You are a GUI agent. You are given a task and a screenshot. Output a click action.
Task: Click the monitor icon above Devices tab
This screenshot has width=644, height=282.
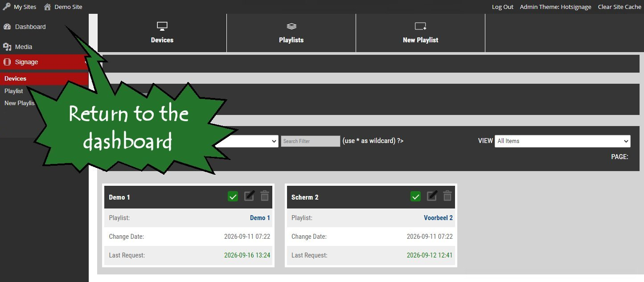(162, 26)
